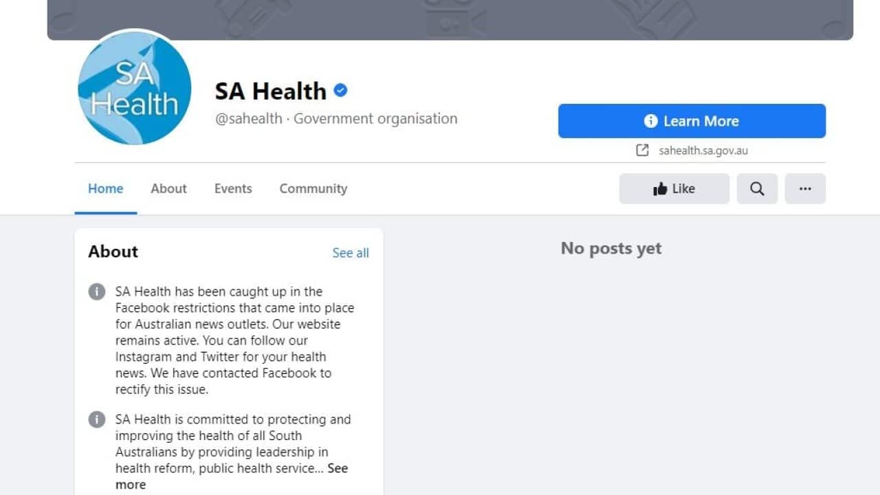Click info icon beside the mission description
880x495 pixels.
point(97,419)
